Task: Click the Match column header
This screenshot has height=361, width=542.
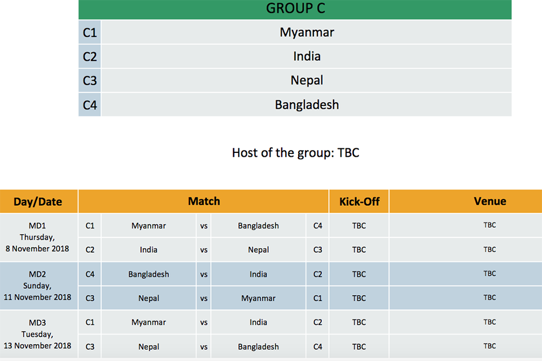Action: pyautogui.click(x=204, y=201)
